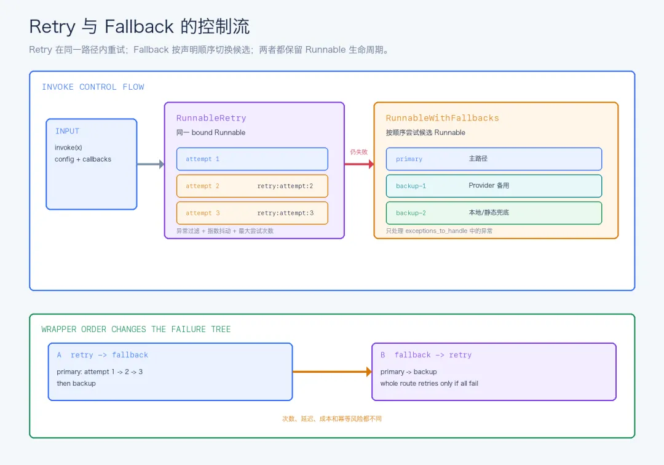
Task: Click 'whole route retries only if all fail'
Action: click(429, 383)
